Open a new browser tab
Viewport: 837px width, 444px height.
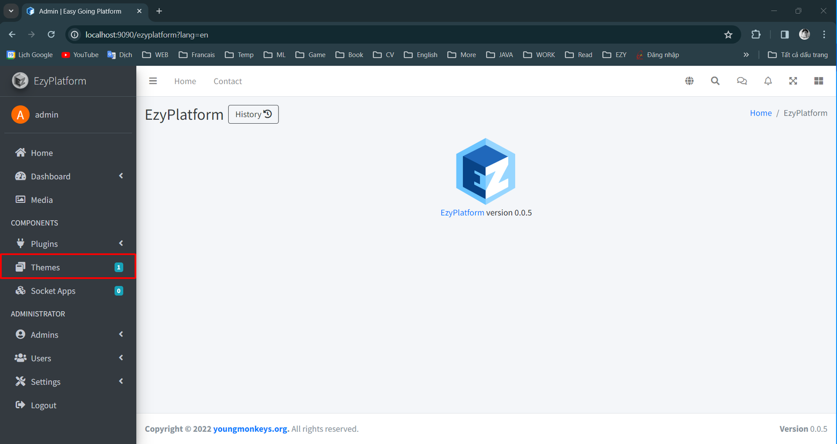click(159, 11)
